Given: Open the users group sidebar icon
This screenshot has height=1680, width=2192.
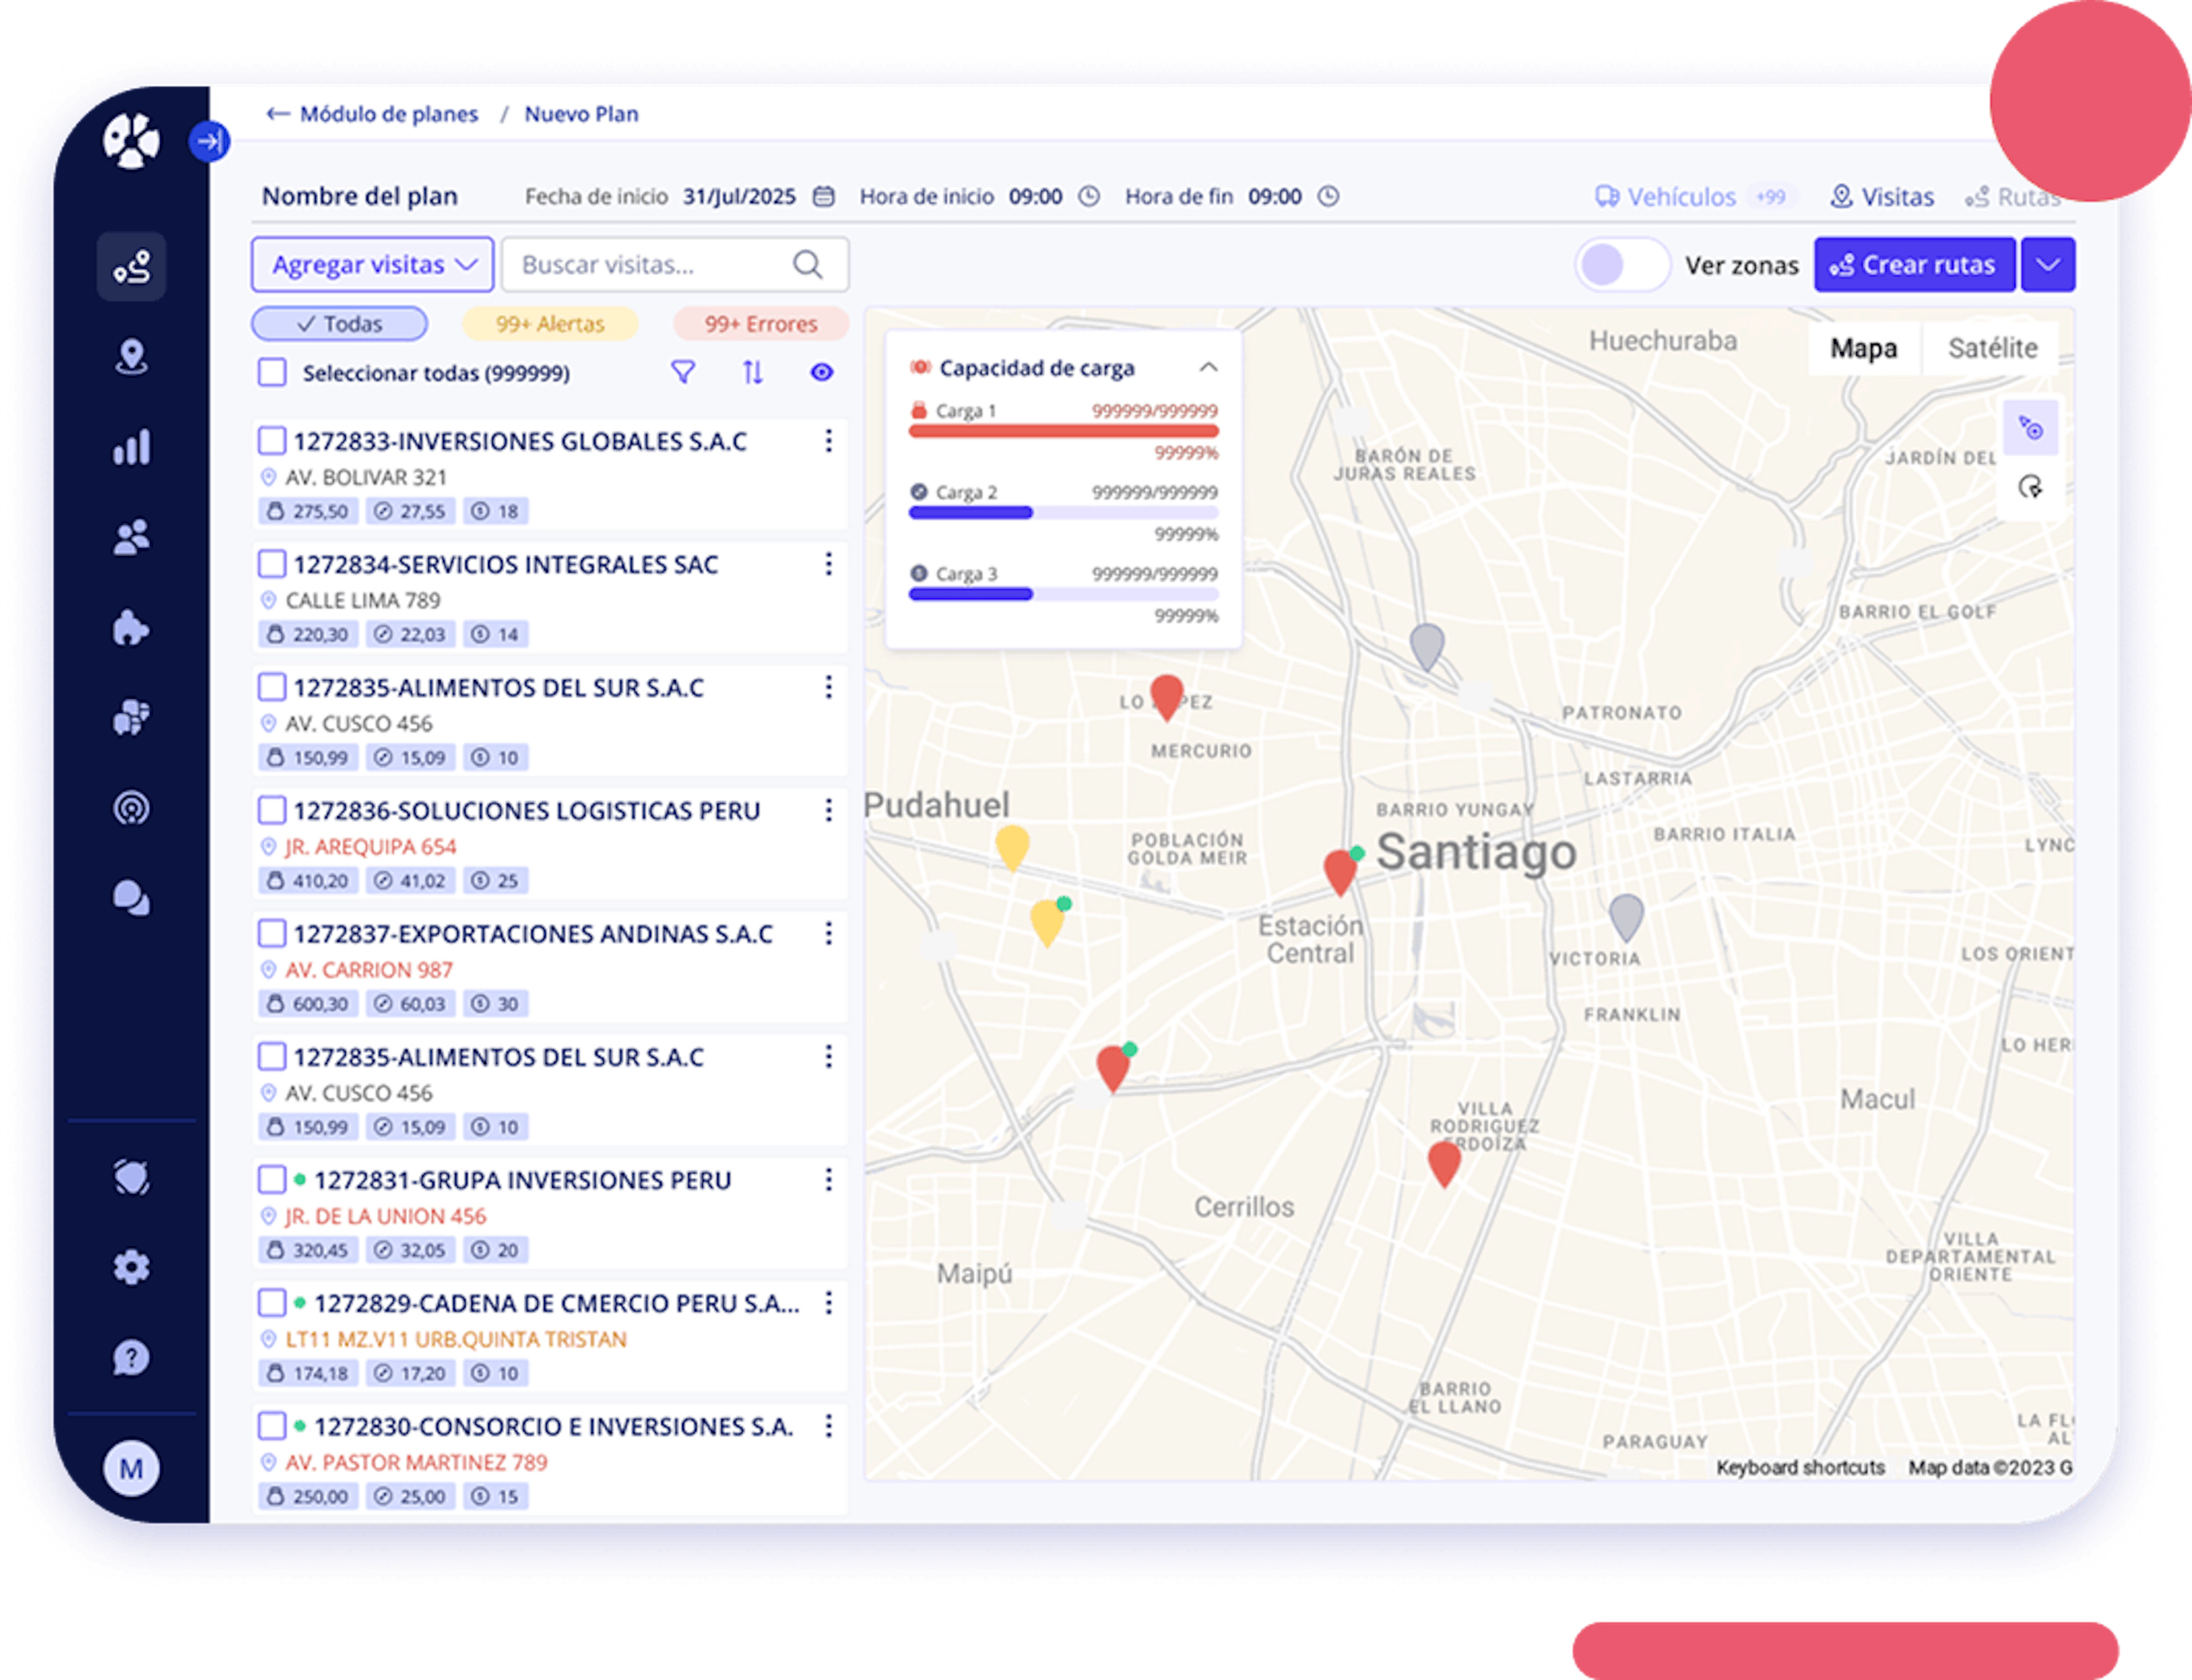Looking at the screenshot, I should 131,537.
